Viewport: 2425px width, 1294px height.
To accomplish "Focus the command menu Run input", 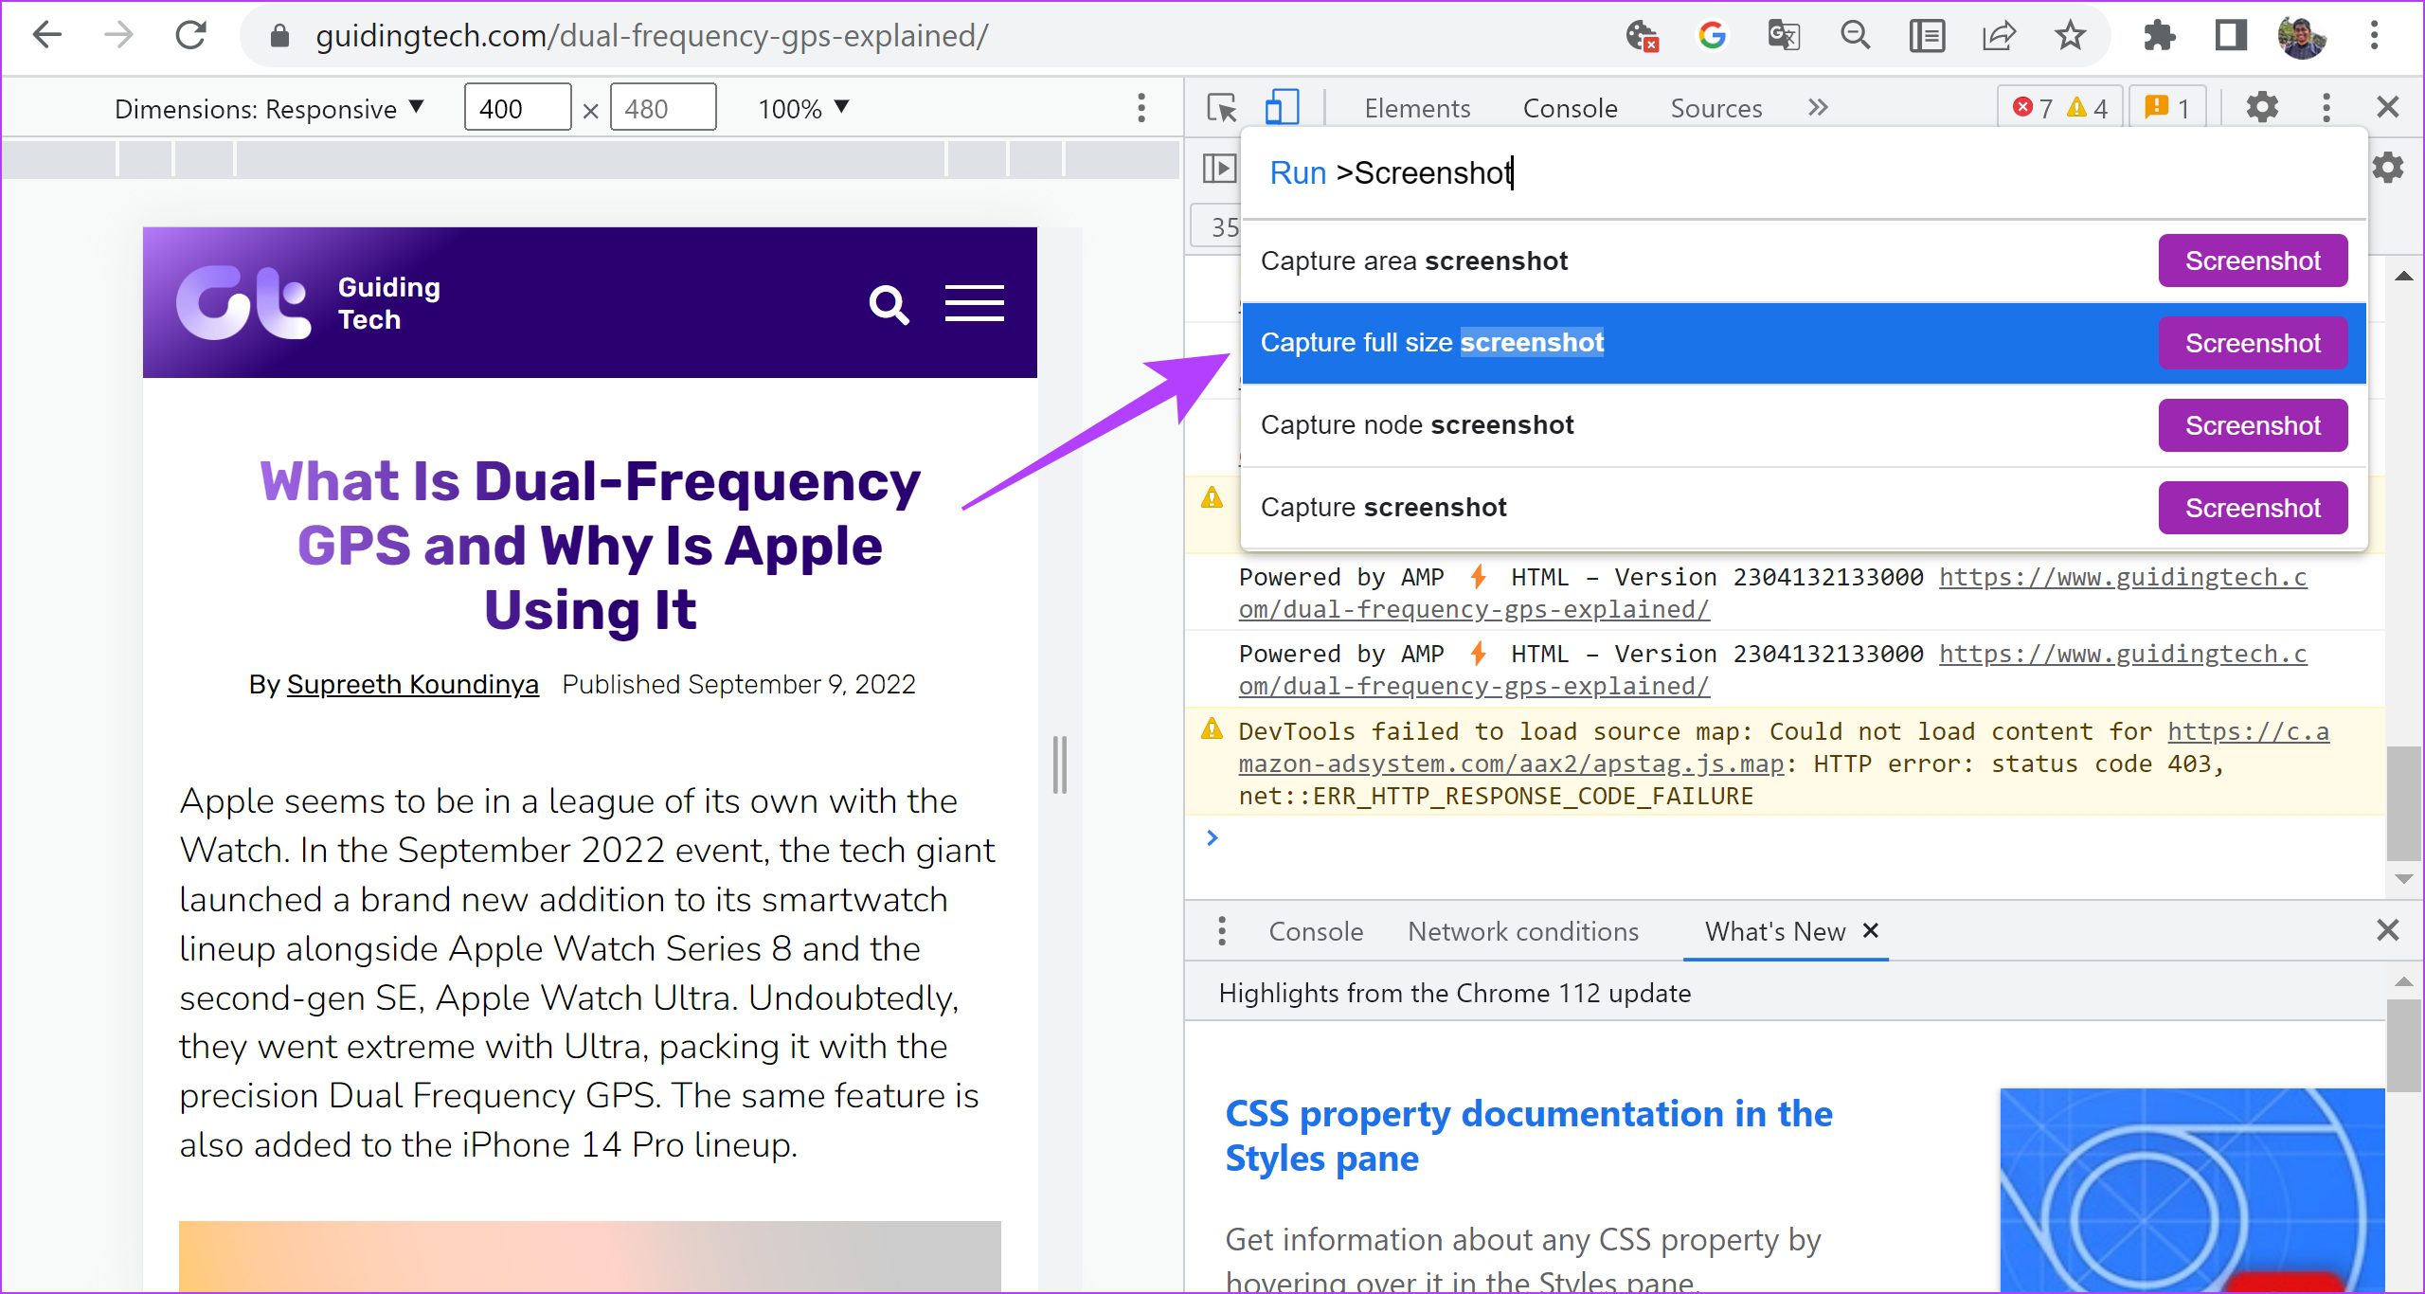I will coord(1804,173).
